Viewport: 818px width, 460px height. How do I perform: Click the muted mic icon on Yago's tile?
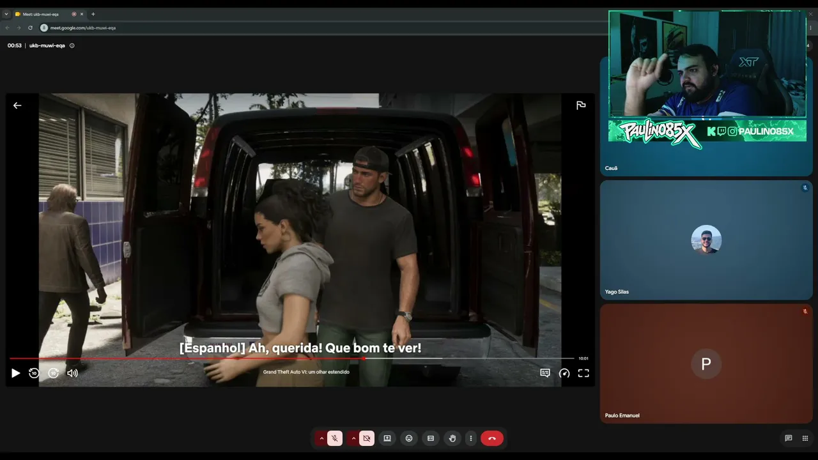pyautogui.click(x=805, y=188)
